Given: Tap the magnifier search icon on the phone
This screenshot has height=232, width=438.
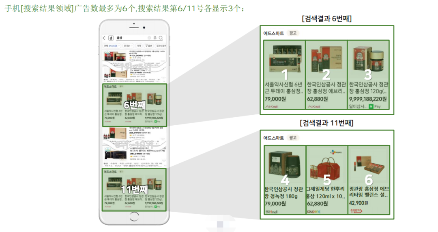Looking at the screenshot, I should [161, 38].
